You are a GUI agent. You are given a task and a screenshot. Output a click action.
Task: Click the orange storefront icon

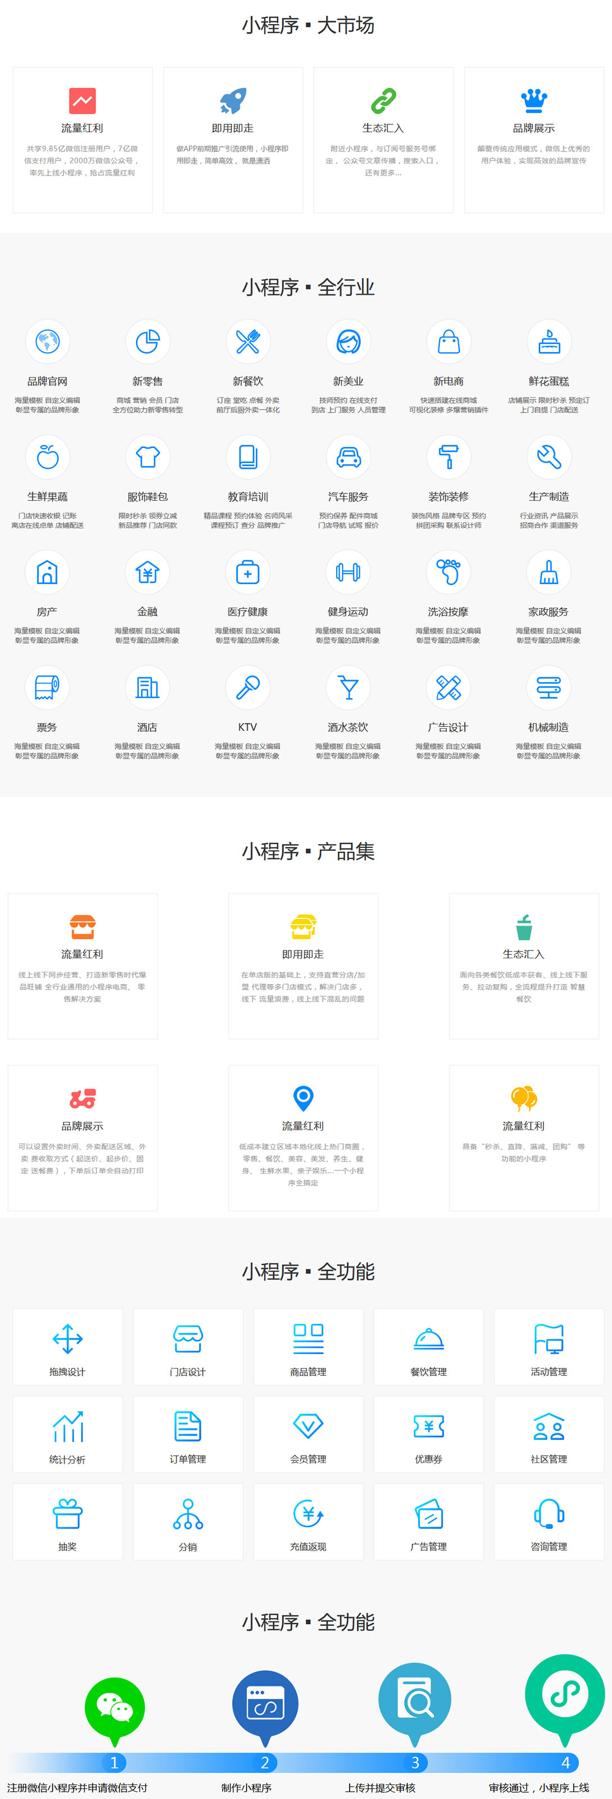(83, 927)
